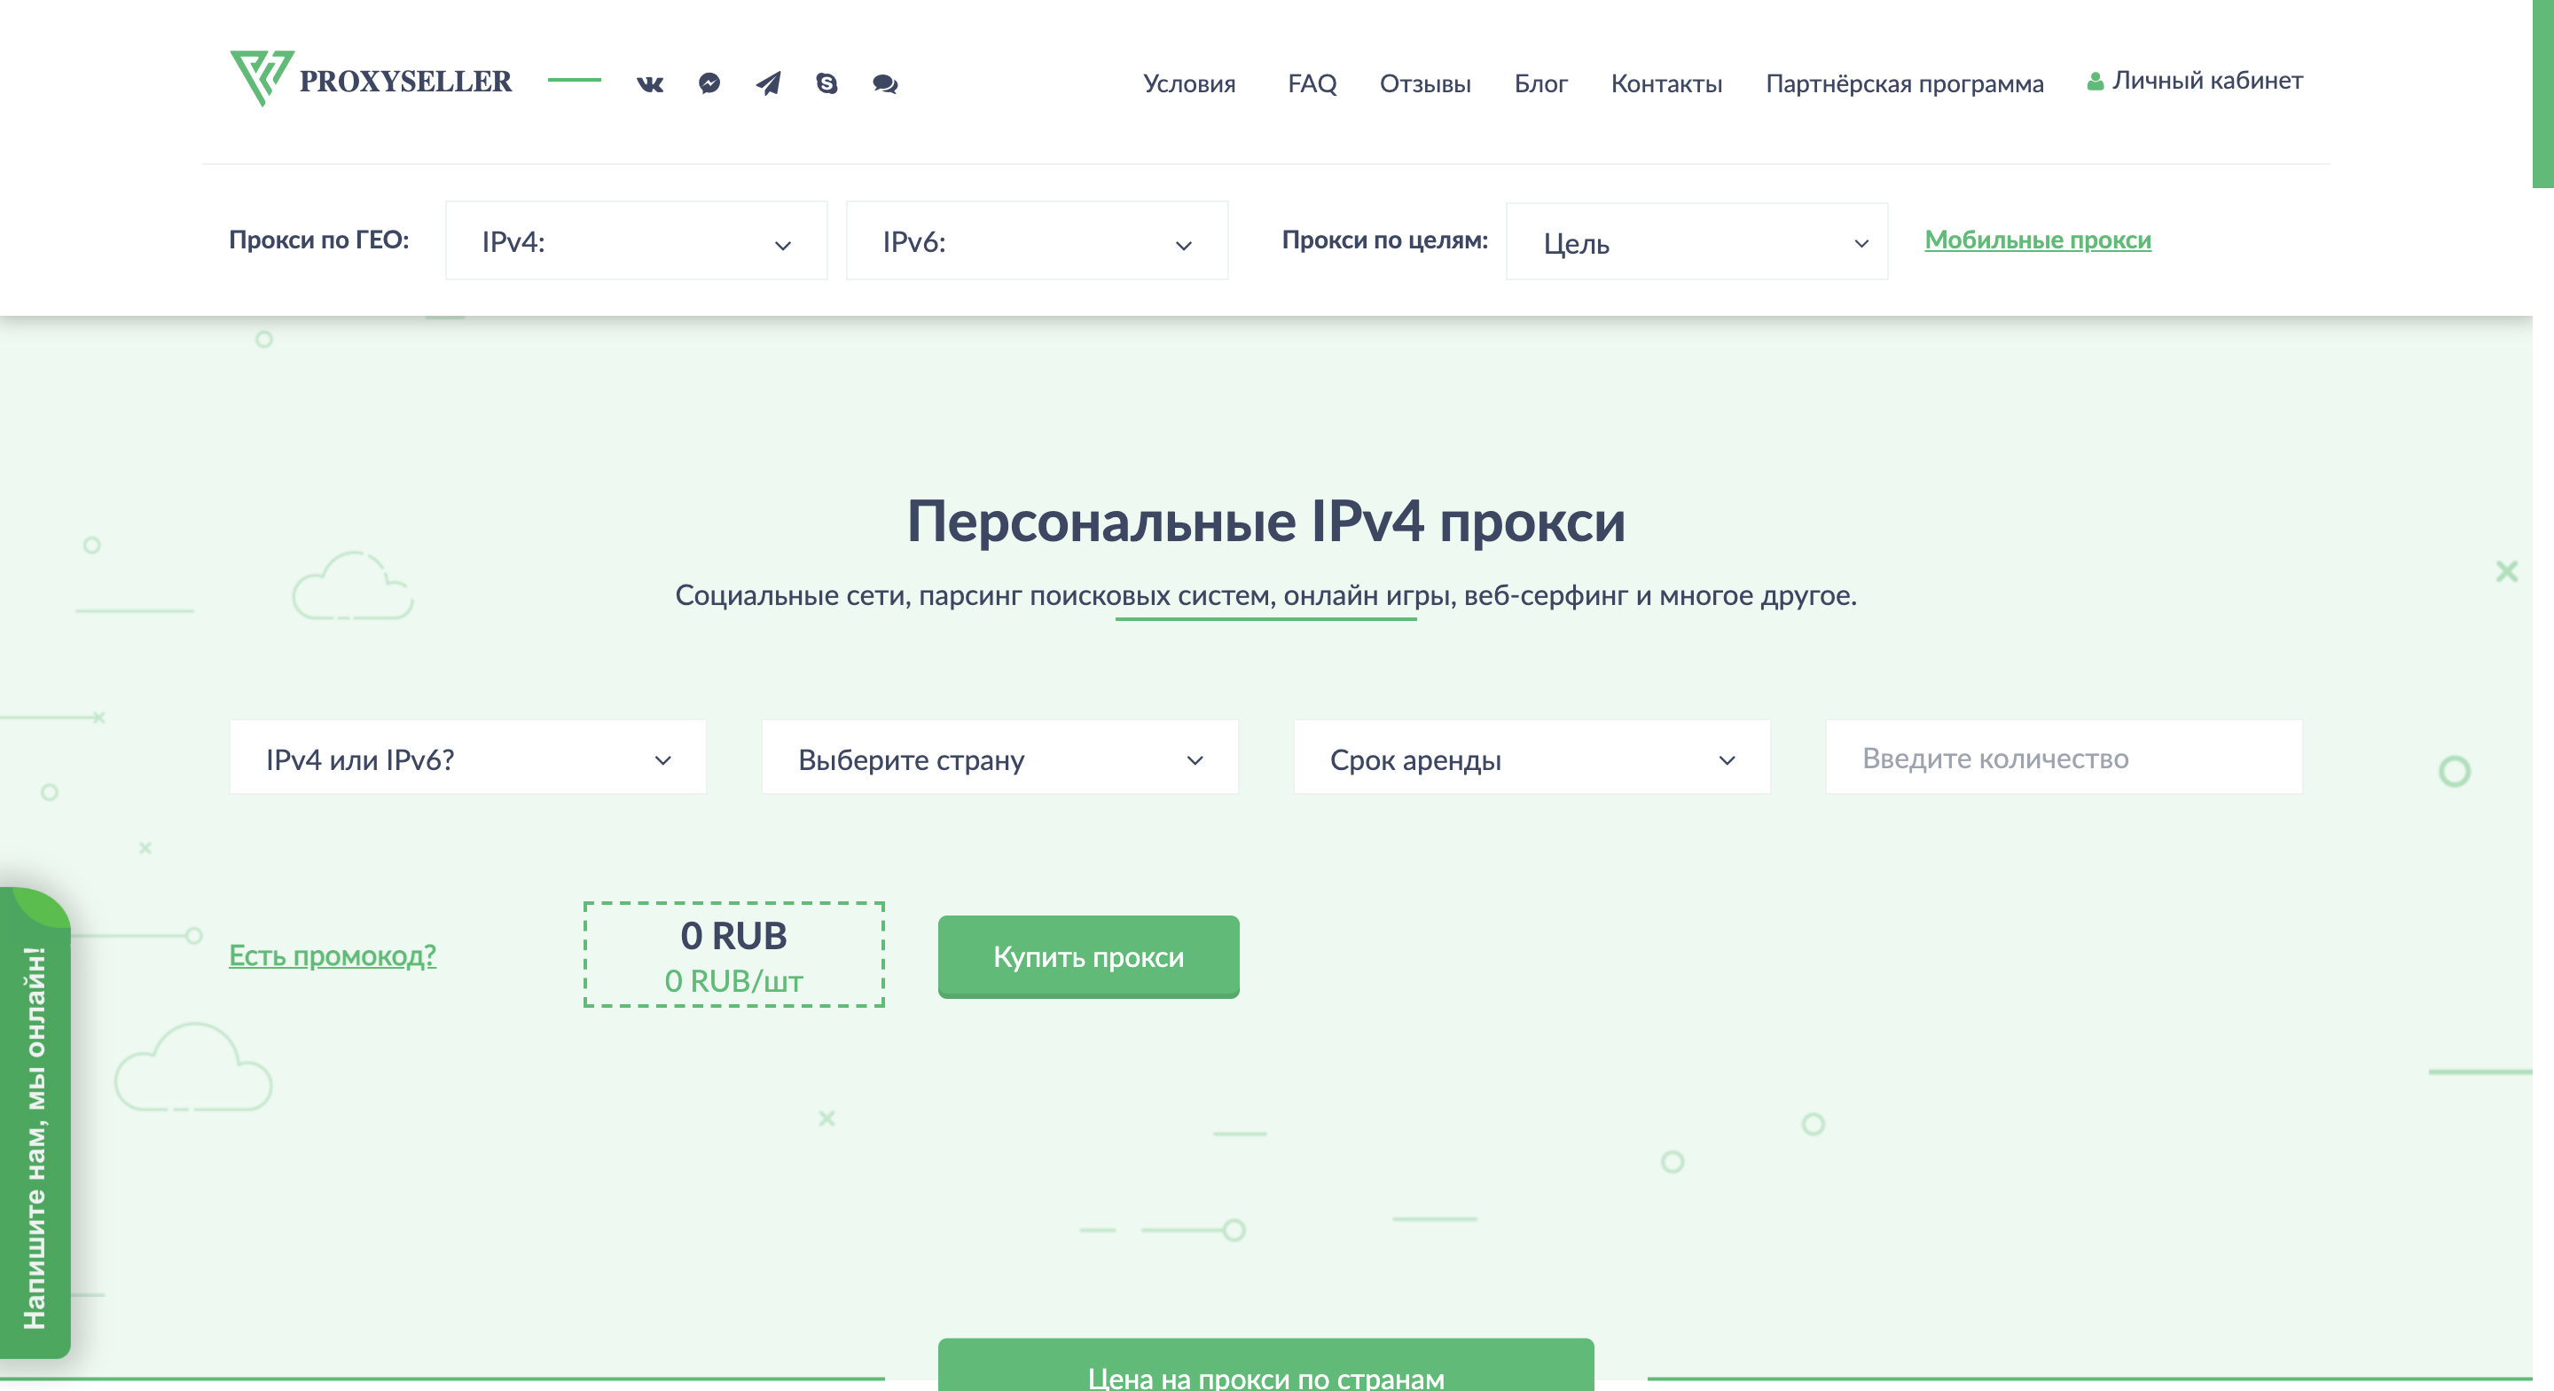2554x1391 pixels.
Task: Click the VK social network icon
Action: pos(649,84)
